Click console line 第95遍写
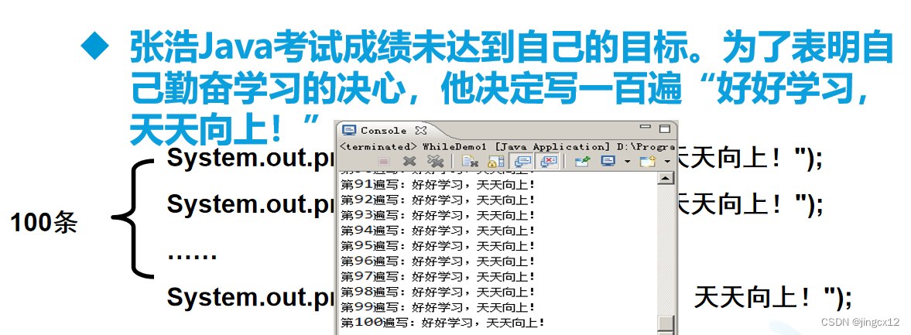The image size is (911, 335). [x=437, y=245]
